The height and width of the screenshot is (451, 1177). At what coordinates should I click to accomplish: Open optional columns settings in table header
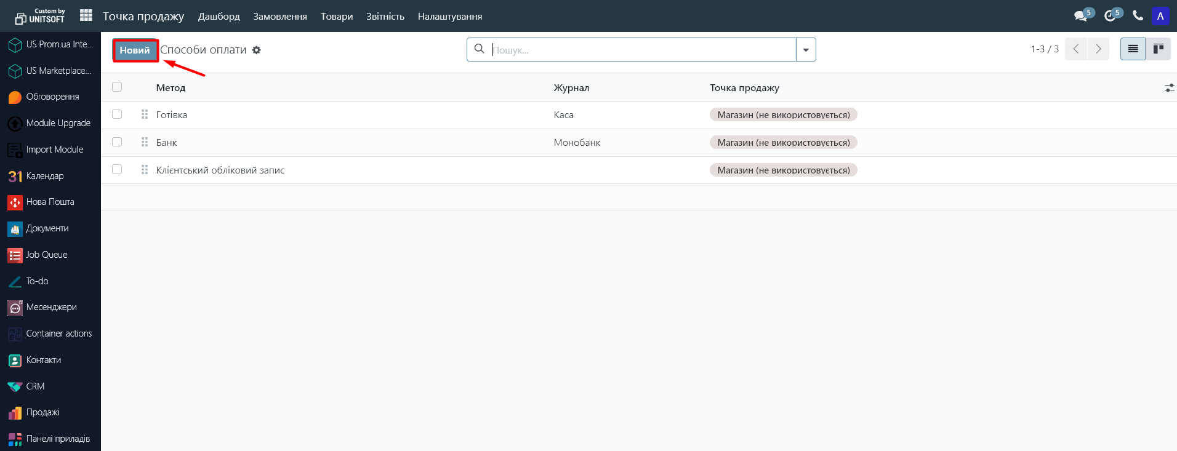(x=1169, y=88)
